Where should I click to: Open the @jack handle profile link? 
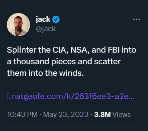tap(46, 29)
